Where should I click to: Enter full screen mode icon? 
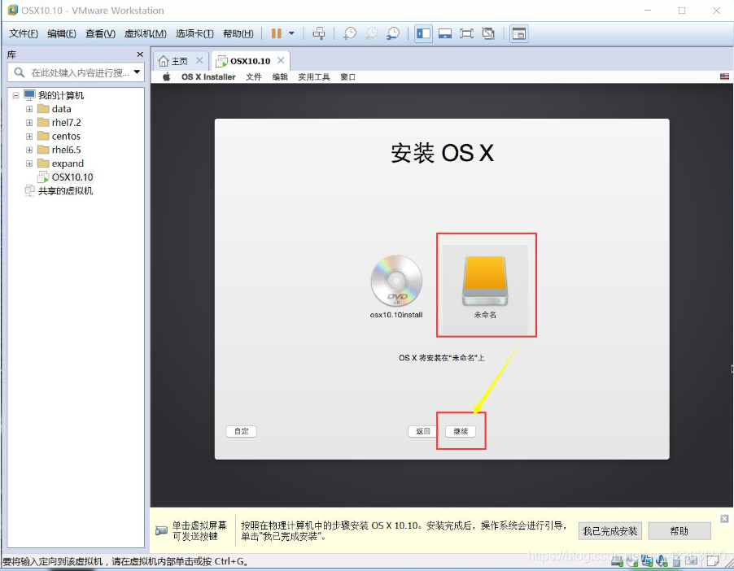(466, 33)
